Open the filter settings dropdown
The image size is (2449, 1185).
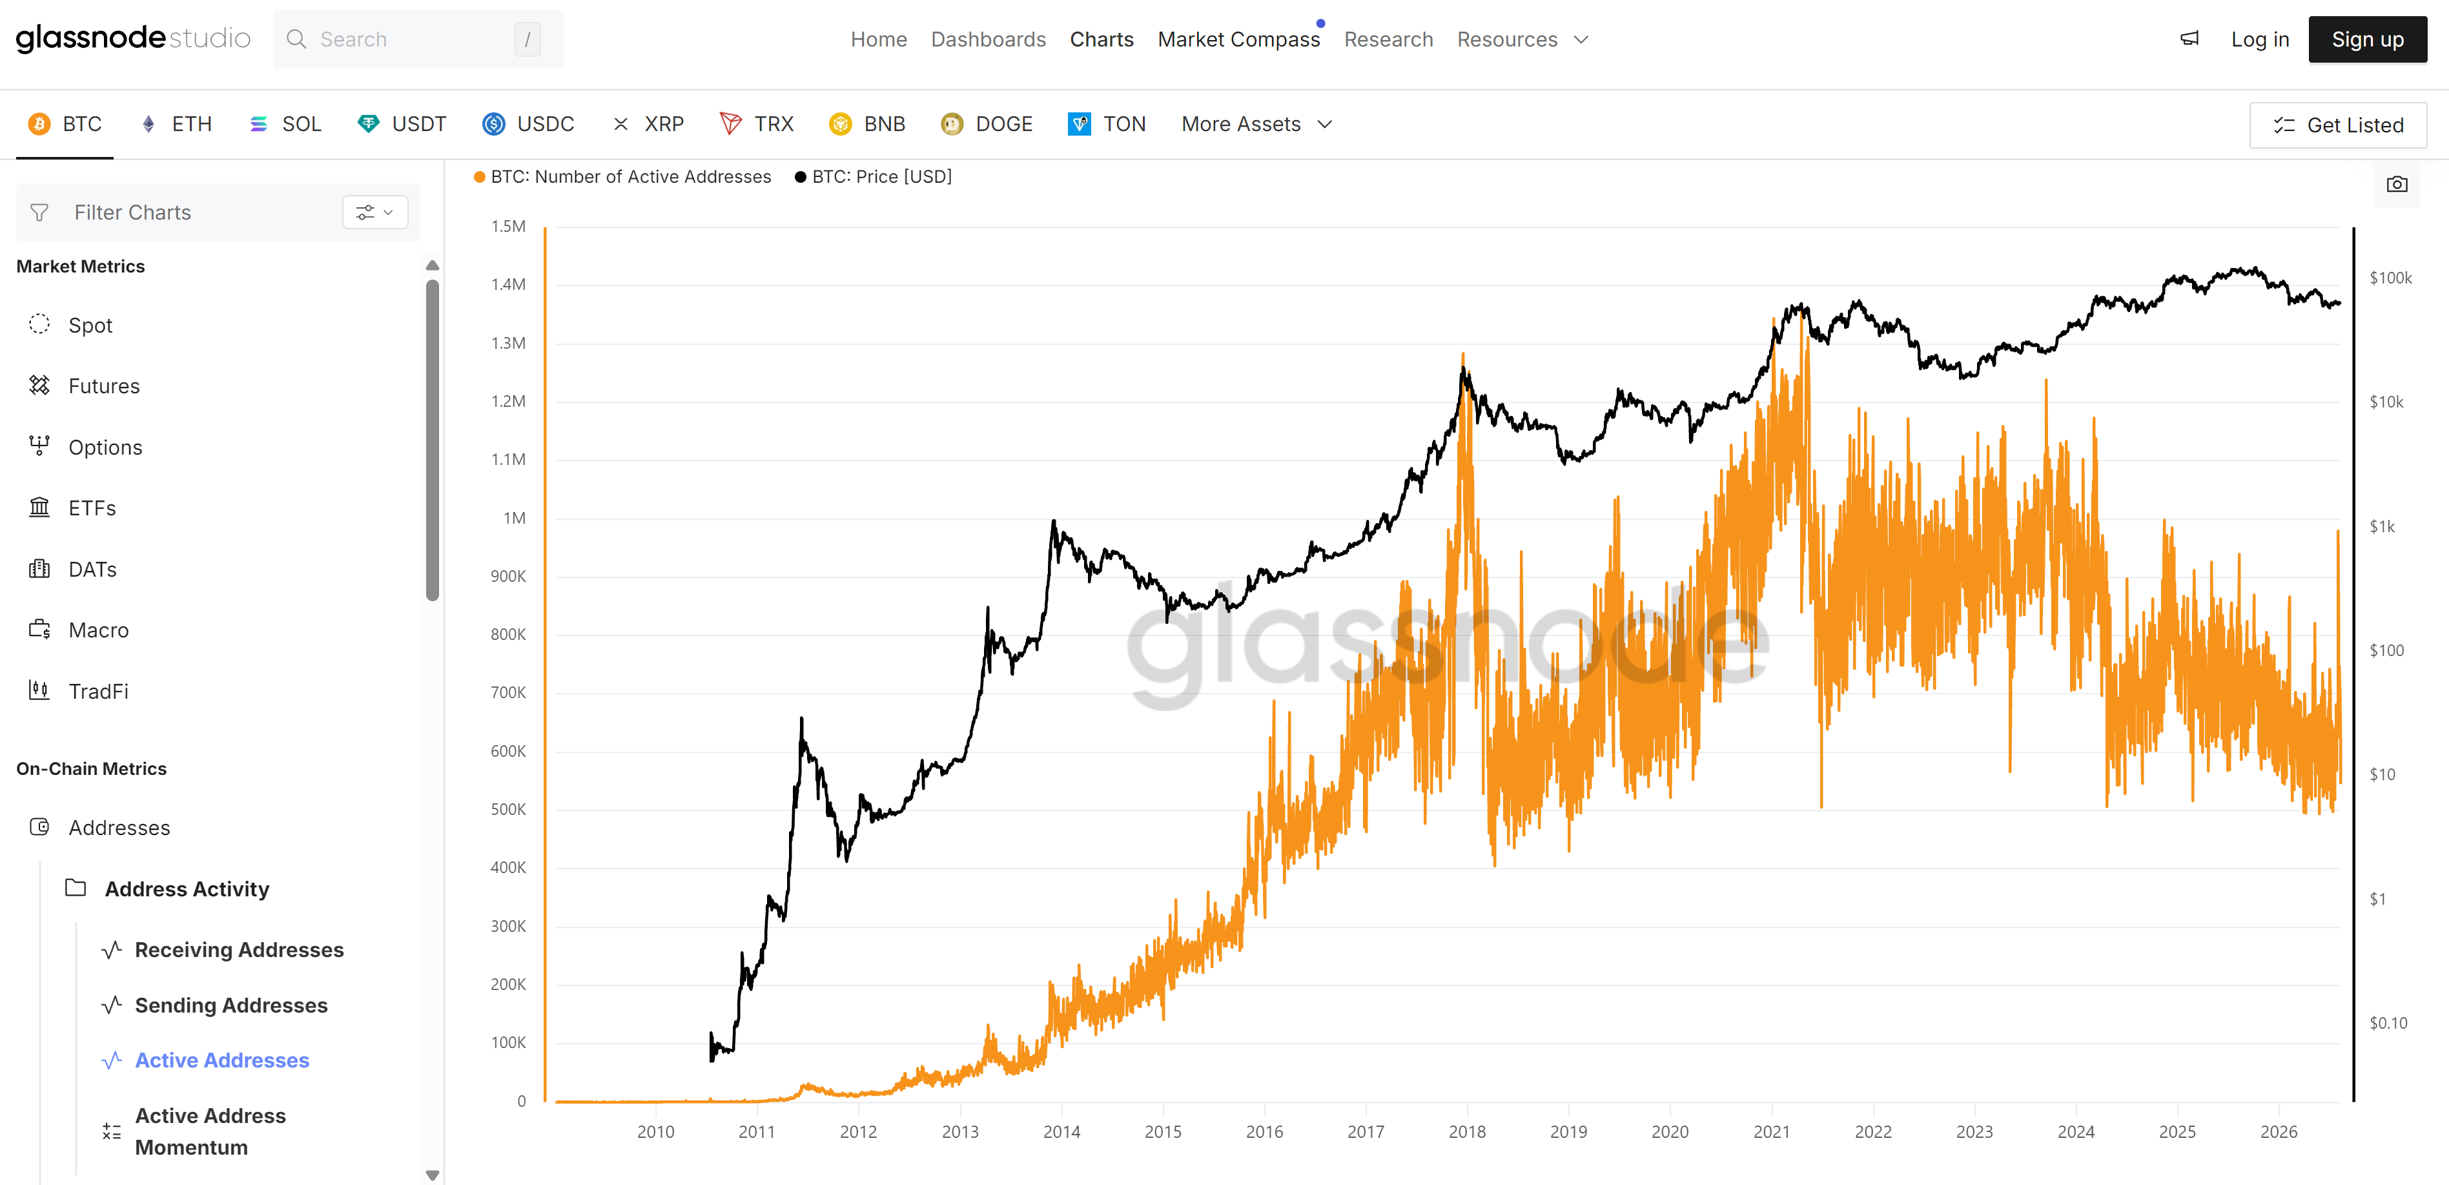click(374, 212)
